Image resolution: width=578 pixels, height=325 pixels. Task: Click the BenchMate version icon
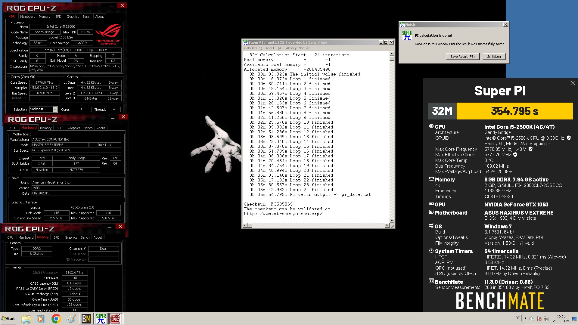431,281
